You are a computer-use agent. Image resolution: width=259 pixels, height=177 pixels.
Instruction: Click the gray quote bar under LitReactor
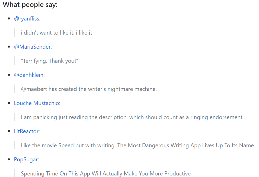click(15, 145)
